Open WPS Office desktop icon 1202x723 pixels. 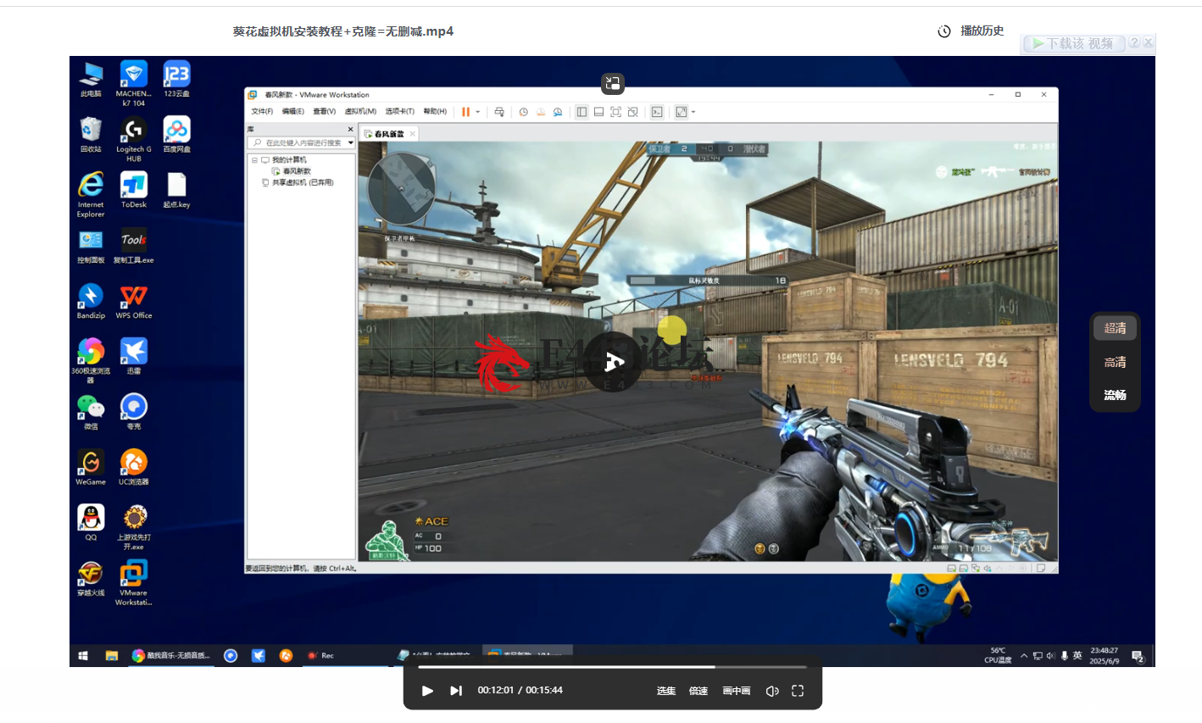[133, 302]
